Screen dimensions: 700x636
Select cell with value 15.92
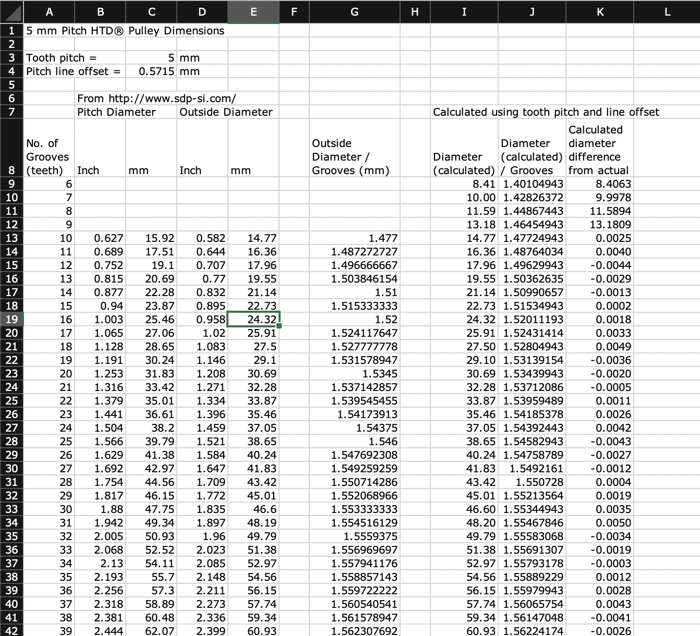(x=151, y=238)
